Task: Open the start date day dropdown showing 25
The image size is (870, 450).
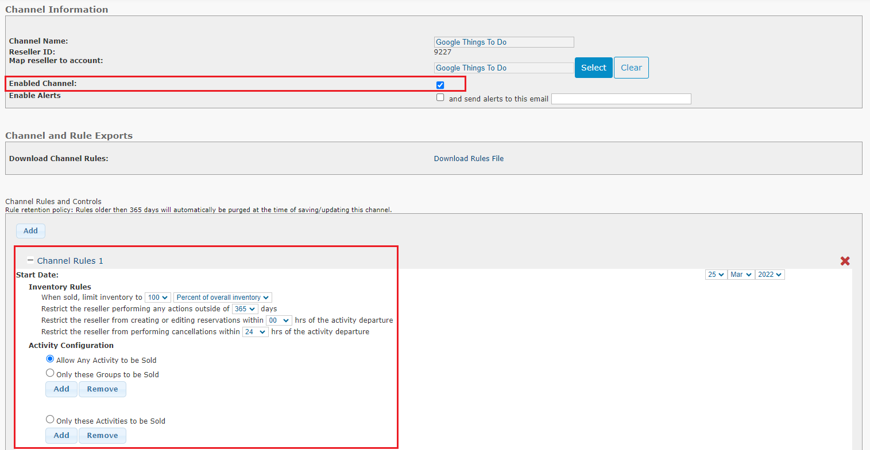Action: tap(716, 274)
